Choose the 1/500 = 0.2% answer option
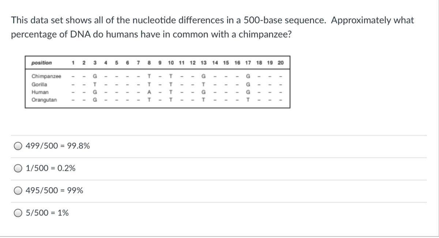 click(x=18, y=168)
